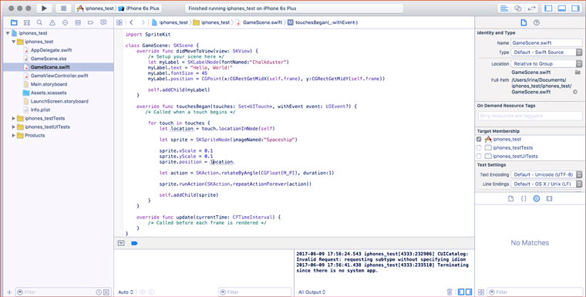The height and width of the screenshot is (297, 586).
Task: Select AppDelegate.swift in navigator
Action: [x=51, y=50]
